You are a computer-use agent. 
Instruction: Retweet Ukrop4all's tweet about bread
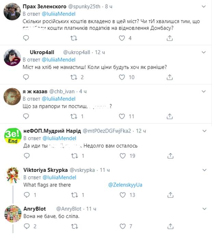pyautogui.click(x=74, y=77)
